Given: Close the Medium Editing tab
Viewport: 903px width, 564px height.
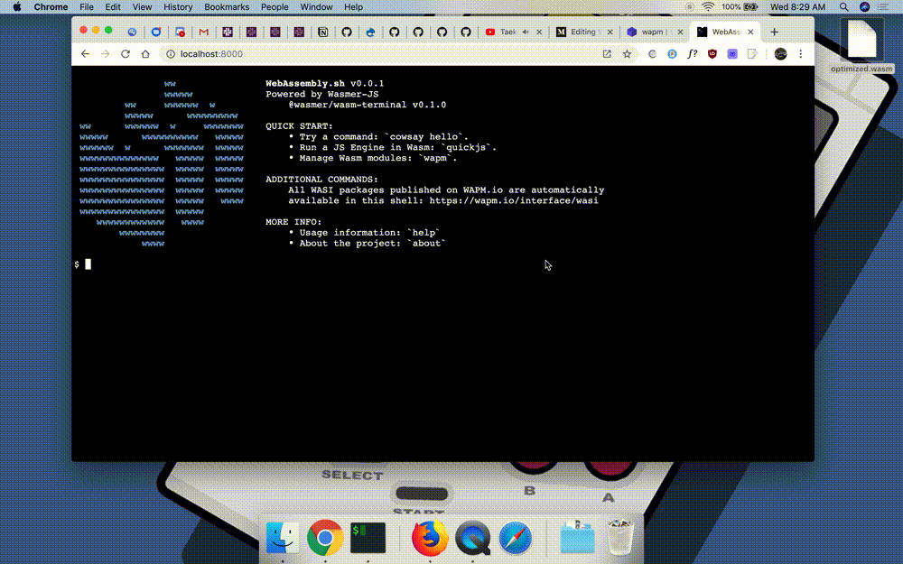Looking at the screenshot, I should [x=610, y=32].
